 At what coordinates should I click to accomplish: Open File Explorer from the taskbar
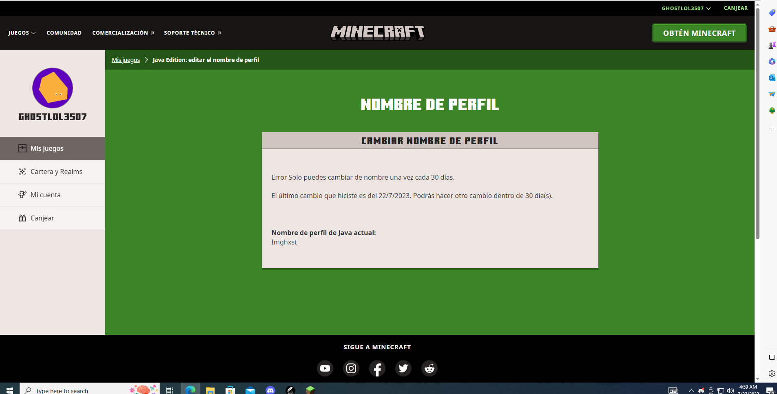(210, 390)
